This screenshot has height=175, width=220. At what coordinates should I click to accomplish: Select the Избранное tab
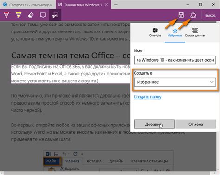(x=175, y=32)
